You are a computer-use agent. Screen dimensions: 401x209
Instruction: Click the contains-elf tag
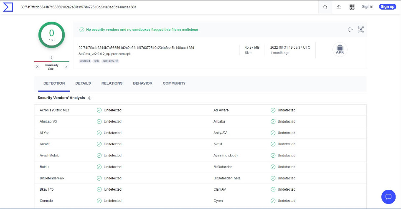pyautogui.click(x=110, y=61)
